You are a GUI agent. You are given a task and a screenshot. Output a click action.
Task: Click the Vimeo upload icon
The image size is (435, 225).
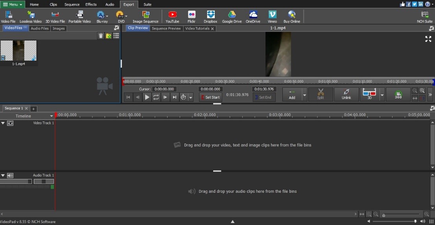point(272,17)
